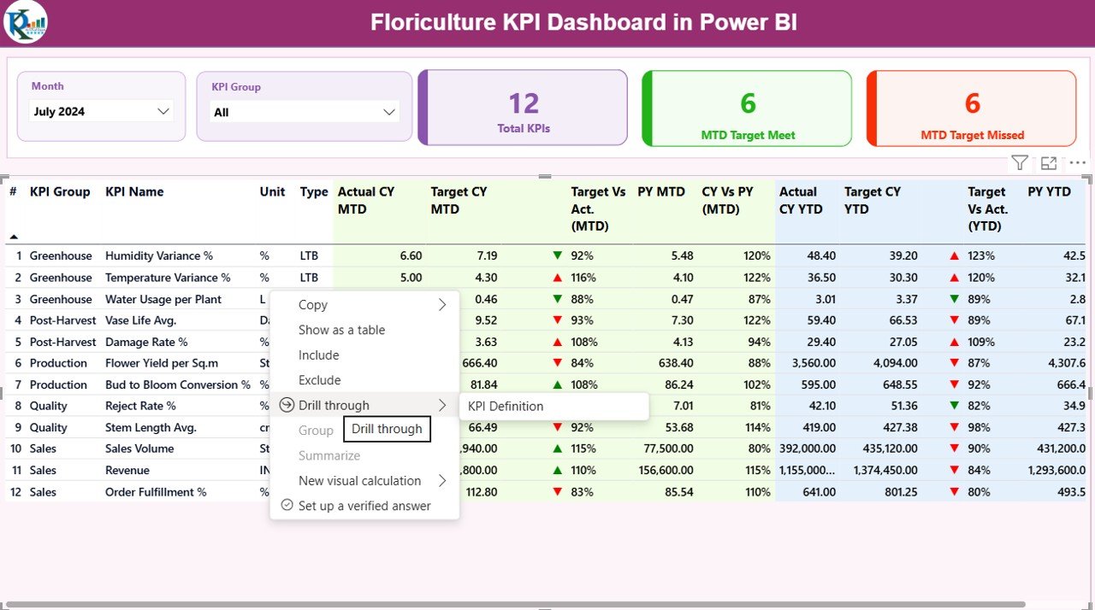
Task: Expand the Copy submenu chevron
Action: coord(441,304)
